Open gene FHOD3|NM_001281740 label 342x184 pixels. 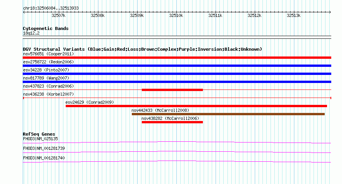(x=44, y=158)
